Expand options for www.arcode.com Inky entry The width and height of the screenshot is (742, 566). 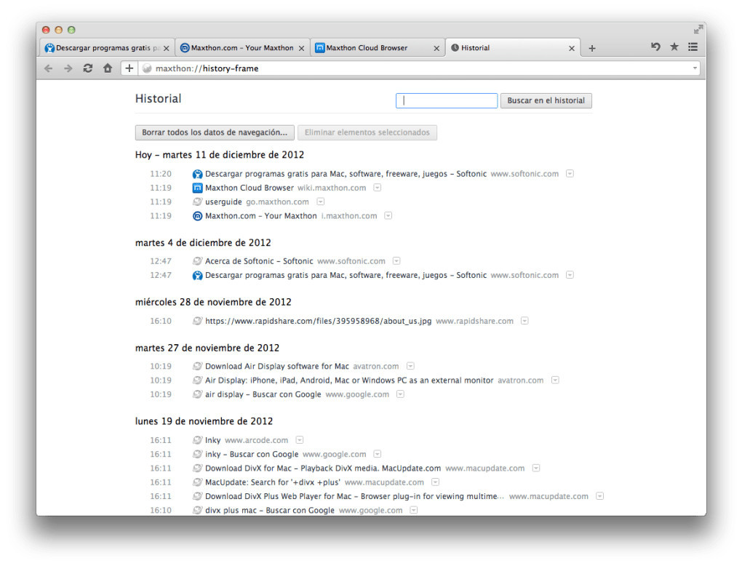tap(299, 439)
